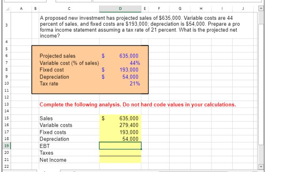The height and width of the screenshot is (172, 297).
Task: Click the red 'Complete the following analysis' instruction
Action: (138, 105)
